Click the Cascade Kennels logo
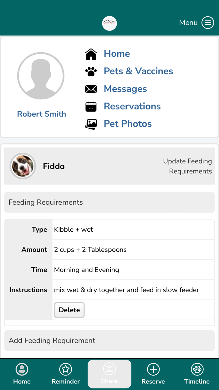This screenshot has width=219, height=390. (109, 23)
